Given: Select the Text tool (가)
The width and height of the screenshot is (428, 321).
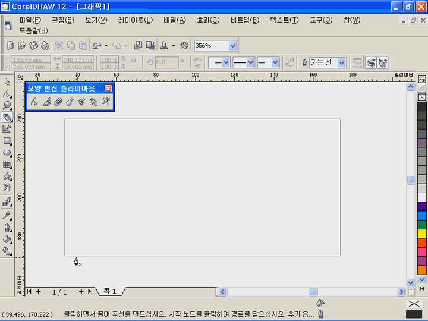Looking at the screenshot, I should 7,187.
